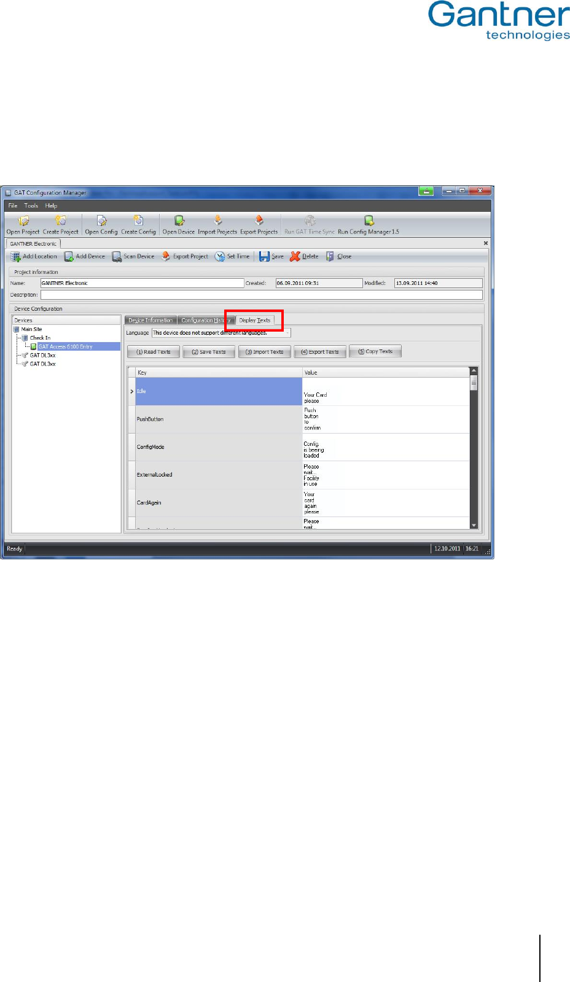The width and height of the screenshot is (570, 982).
Task: Select the PushButton key row
Action: click(x=219, y=419)
